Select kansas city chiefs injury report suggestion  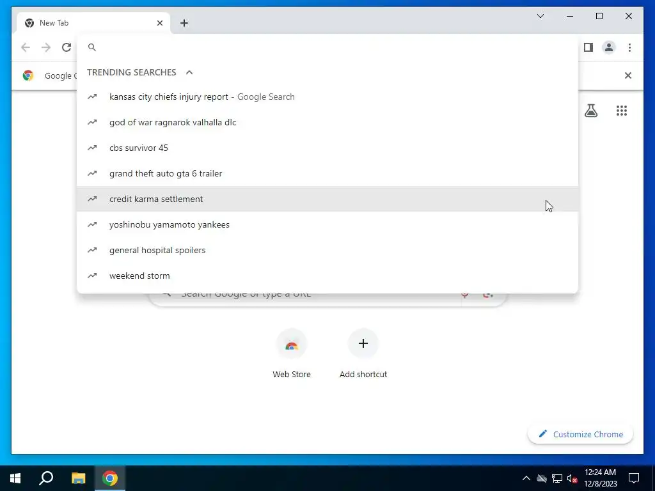(328, 97)
